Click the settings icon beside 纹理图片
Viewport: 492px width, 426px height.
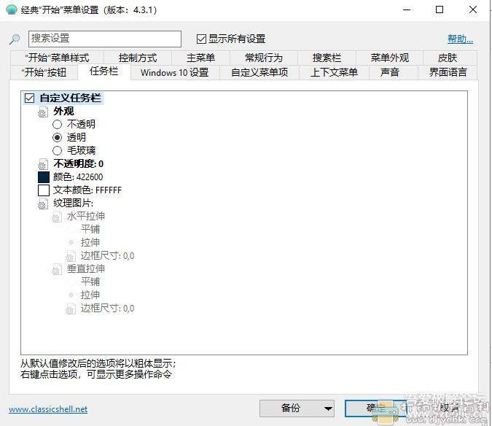pos(43,204)
